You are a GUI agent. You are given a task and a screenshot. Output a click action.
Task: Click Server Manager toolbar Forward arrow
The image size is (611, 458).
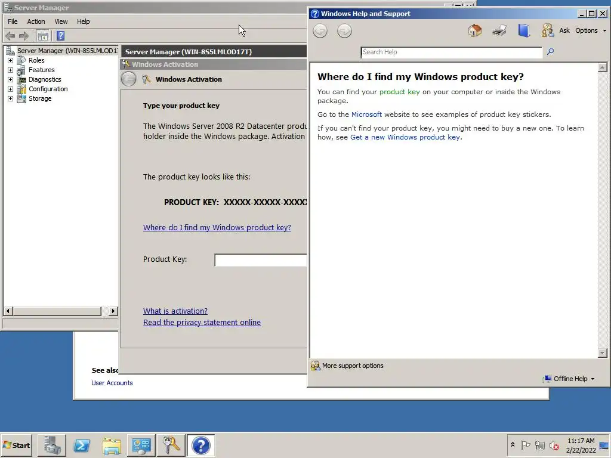(x=24, y=36)
